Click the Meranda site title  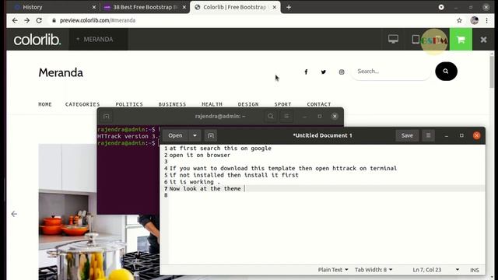(61, 72)
